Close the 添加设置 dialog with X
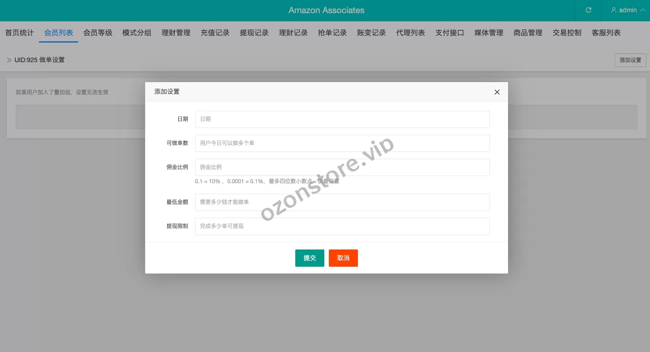 [x=497, y=92]
